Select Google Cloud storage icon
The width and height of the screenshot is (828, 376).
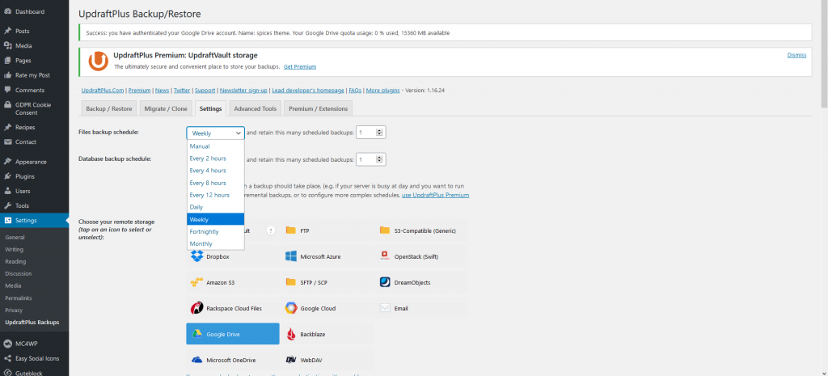pyautogui.click(x=291, y=308)
